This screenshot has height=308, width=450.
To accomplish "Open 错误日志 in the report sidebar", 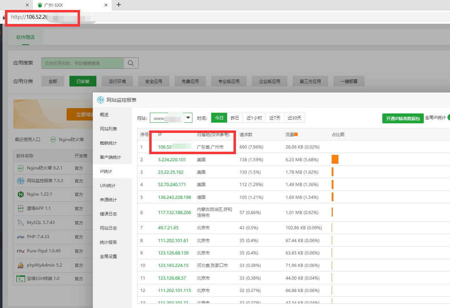I will [112, 214].
